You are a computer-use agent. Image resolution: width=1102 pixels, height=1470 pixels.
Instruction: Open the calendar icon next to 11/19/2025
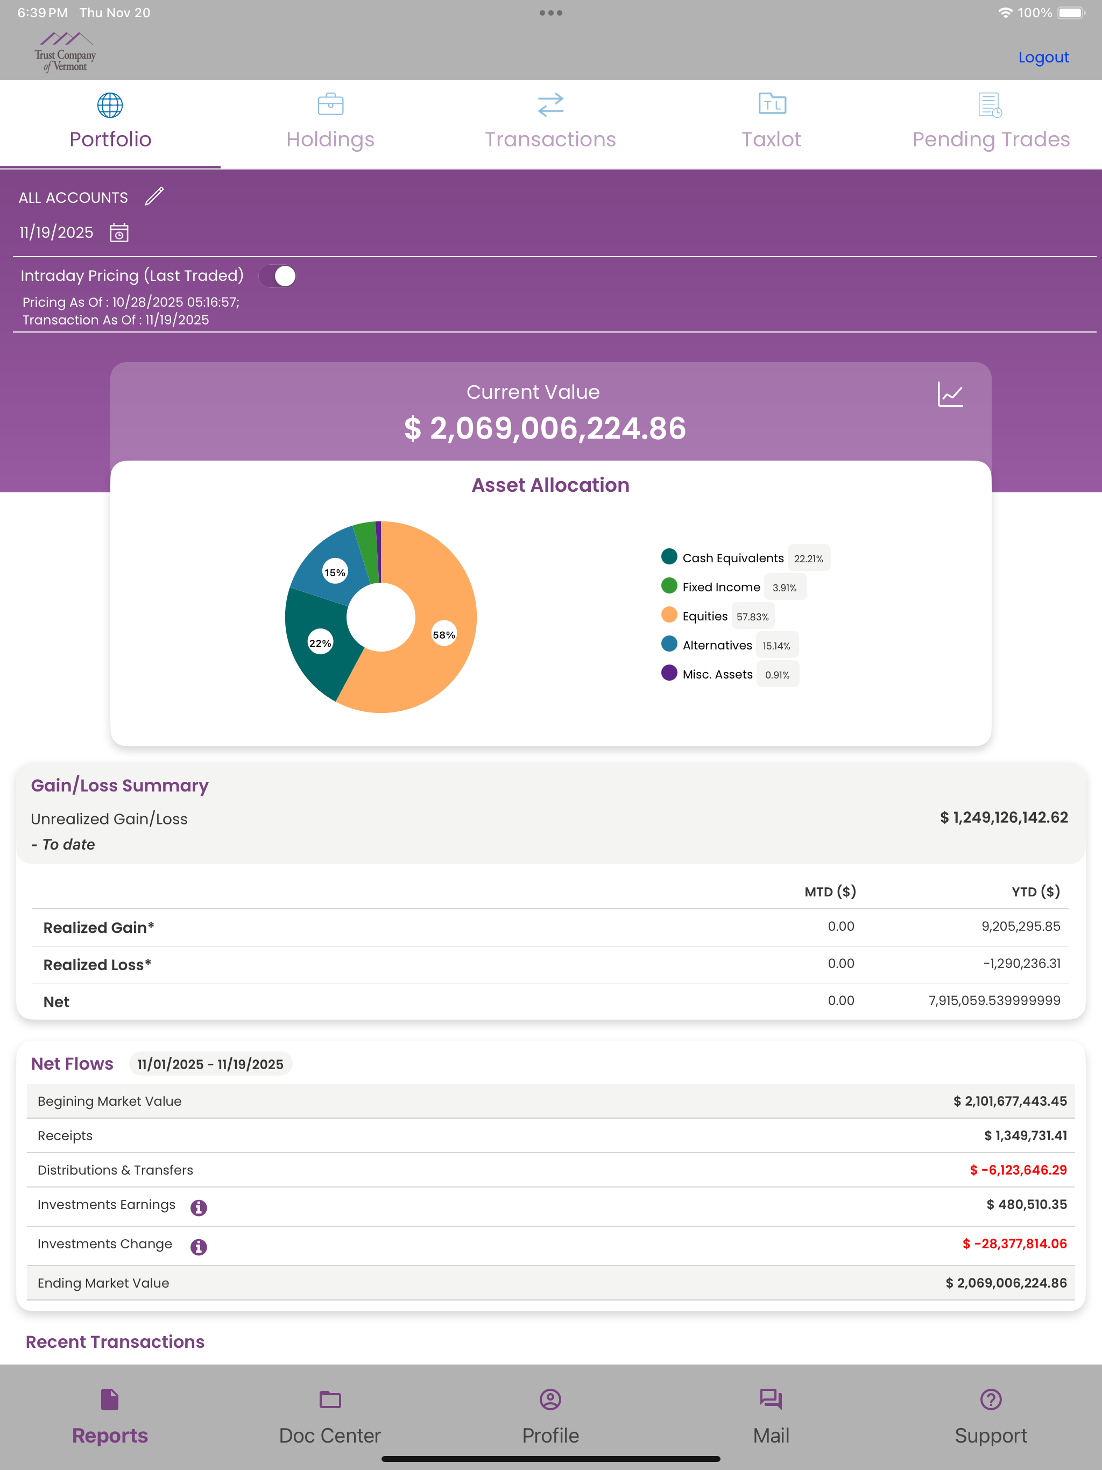click(119, 232)
